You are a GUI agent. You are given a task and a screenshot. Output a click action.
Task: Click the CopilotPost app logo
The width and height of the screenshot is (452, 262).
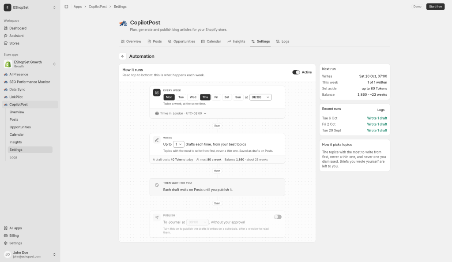[x=123, y=23]
